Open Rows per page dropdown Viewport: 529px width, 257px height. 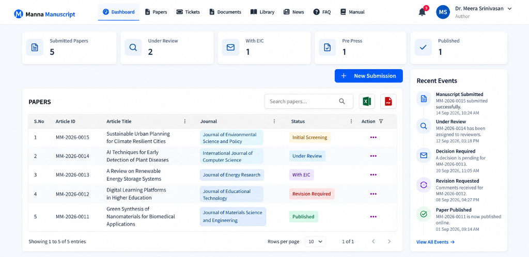tap(316, 242)
